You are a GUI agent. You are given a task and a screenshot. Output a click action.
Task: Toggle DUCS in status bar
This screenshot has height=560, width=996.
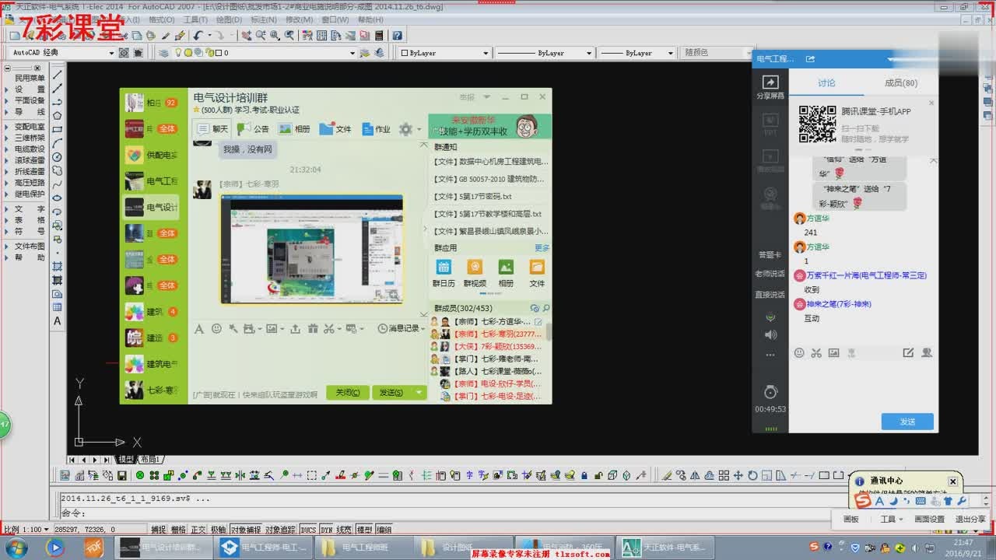coord(308,530)
